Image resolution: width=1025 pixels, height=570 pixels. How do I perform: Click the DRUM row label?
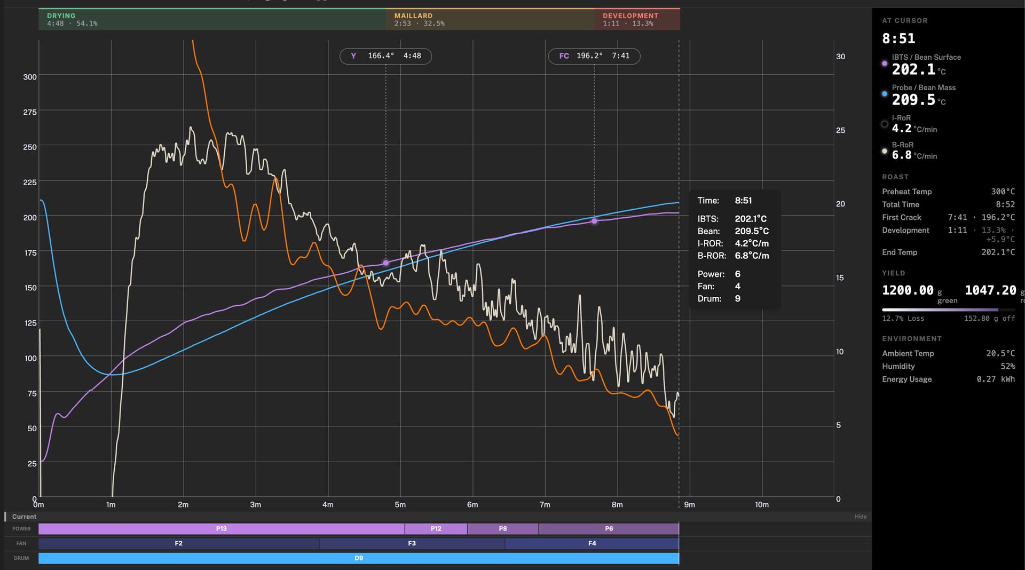21,558
